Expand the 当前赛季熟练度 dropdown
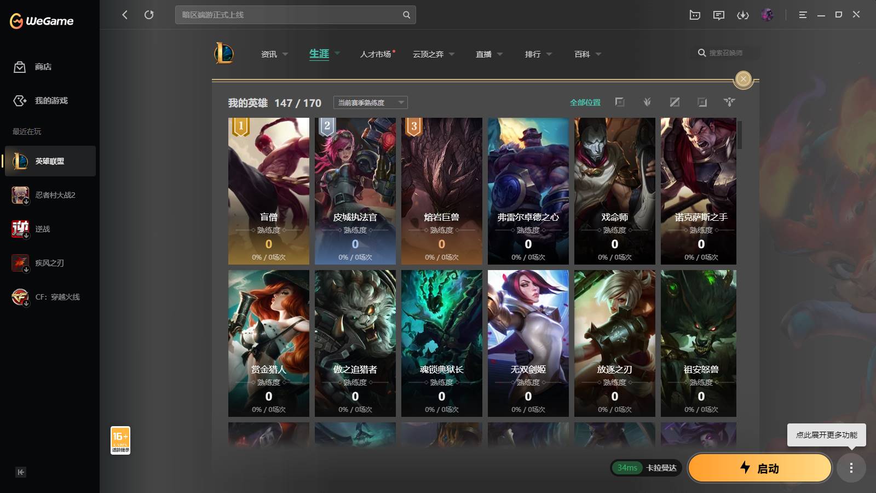876x493 pixels. click(x=371, y=102)
